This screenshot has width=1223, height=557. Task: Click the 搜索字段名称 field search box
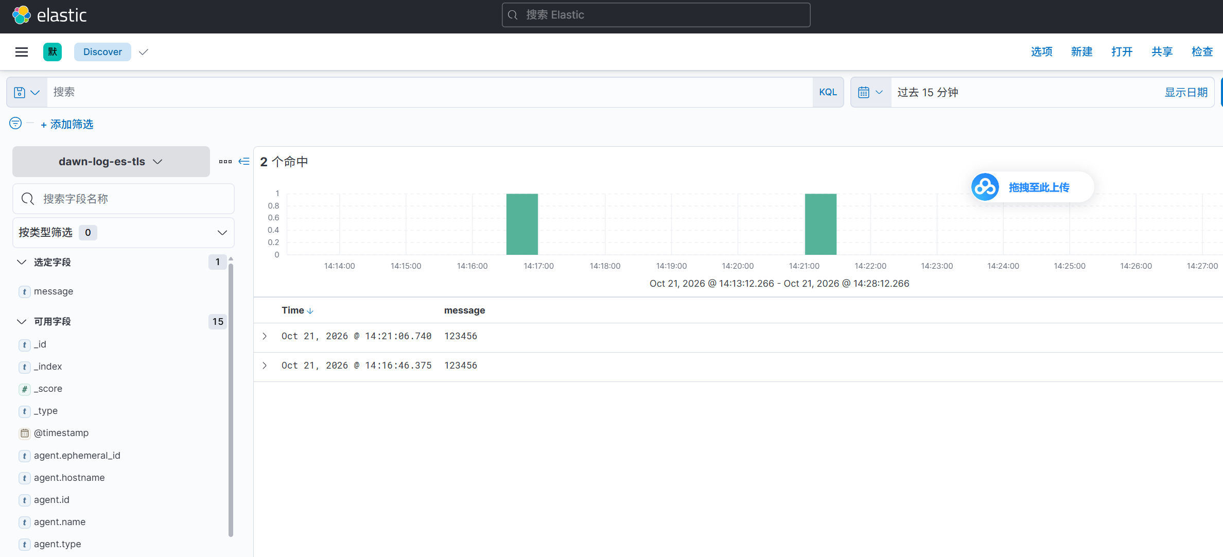(124, 199)
